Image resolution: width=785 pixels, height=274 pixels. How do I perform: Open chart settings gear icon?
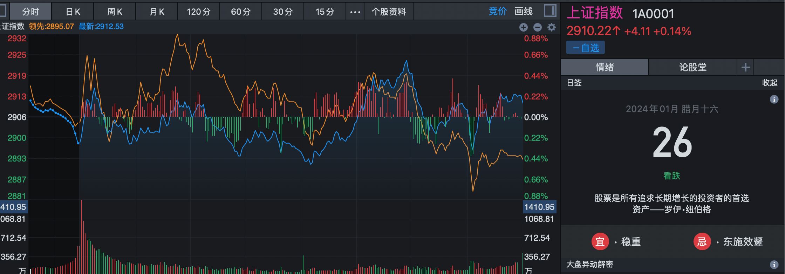[552, 27]
